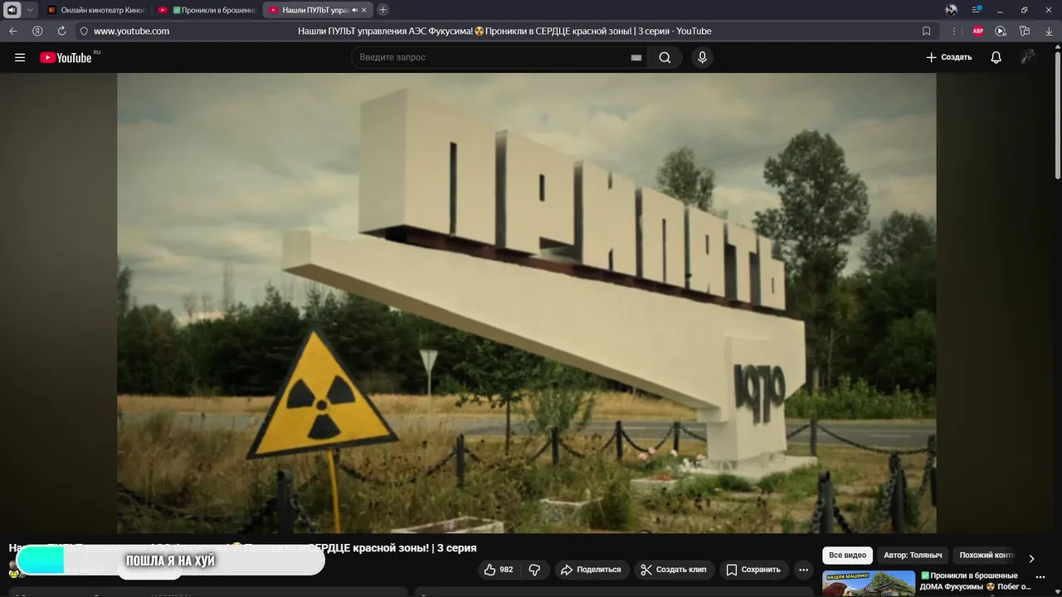Click 'Создать клип' button
Image resolution: width=1062 pixels, height=597 pixels.
coord(674,570)
